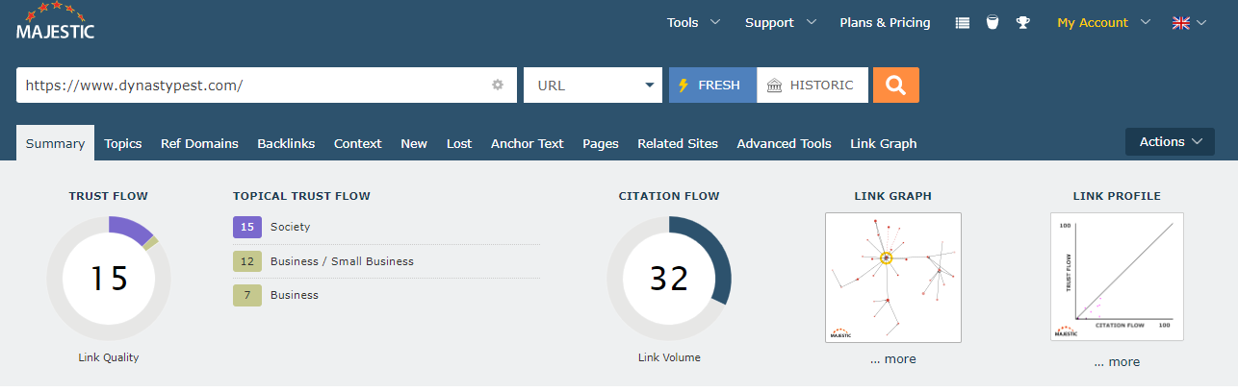This screenshot has width=1238, height=392.
Task: Open the URL scope dropdown
Action: [593, 85]
